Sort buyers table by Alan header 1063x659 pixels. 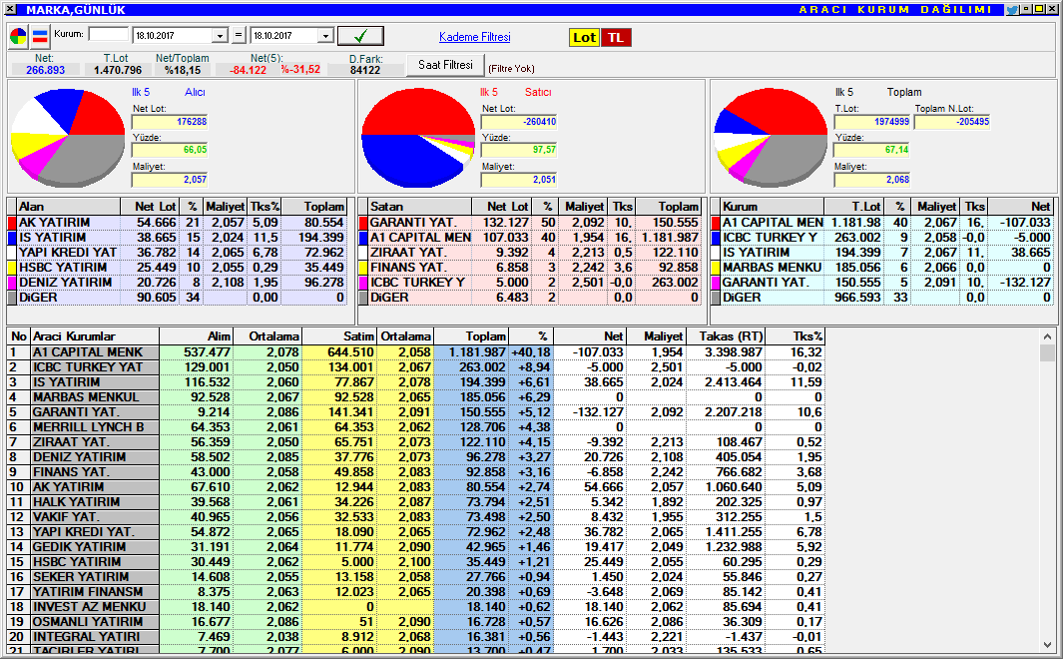[68, 206]
